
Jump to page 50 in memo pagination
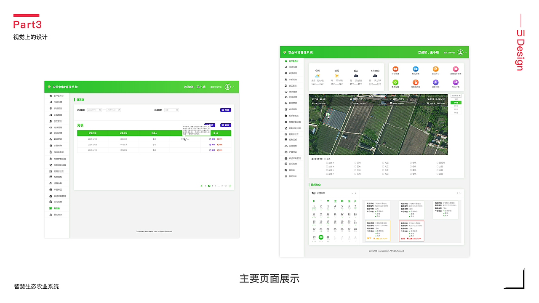click(226, 186)
